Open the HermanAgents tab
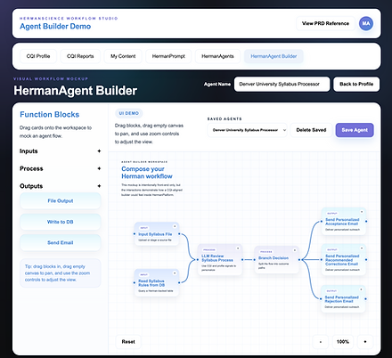Viewport: 392px width, 358px height. coord(217,56)
